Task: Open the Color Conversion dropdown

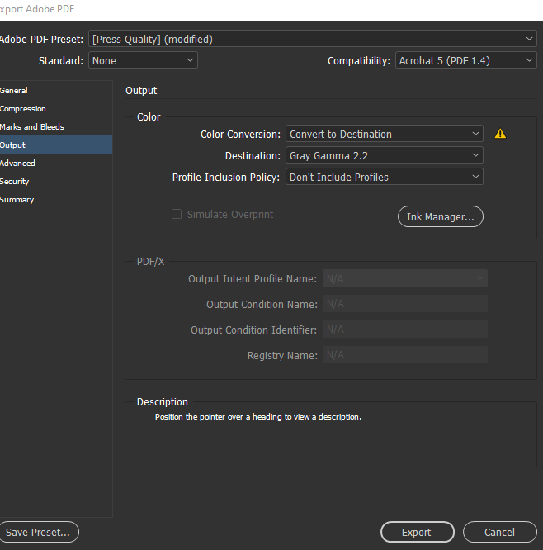Action: click(385, 134)
